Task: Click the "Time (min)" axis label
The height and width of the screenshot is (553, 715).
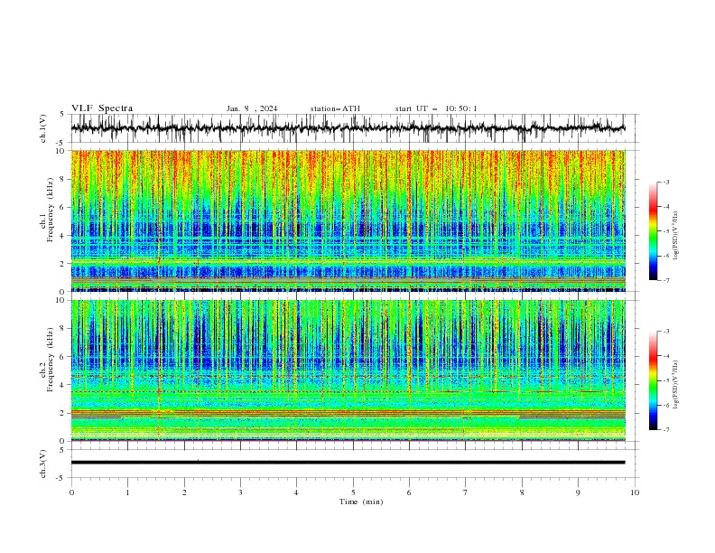Action: [361, 501]
